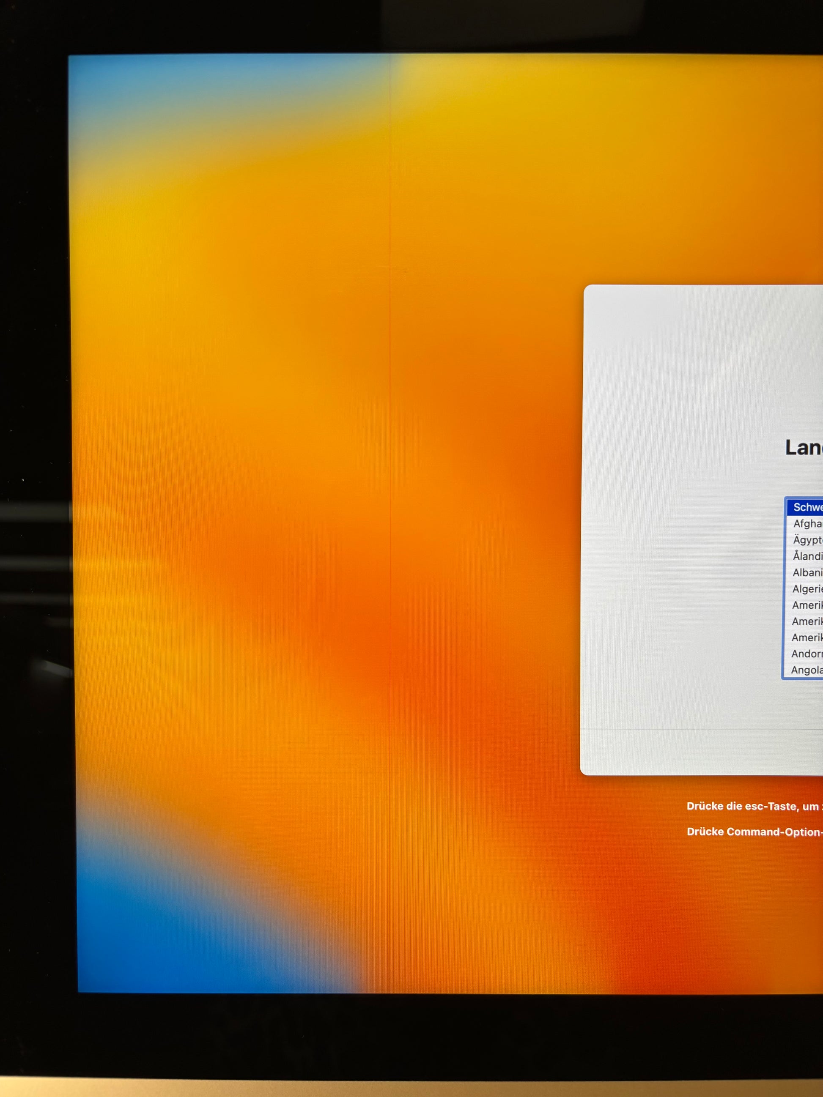Image resolution: width=823 pixels, height=1097 pixels.
Task: Select the highlighted Schweiz entry
Action: tap(807, 507)
